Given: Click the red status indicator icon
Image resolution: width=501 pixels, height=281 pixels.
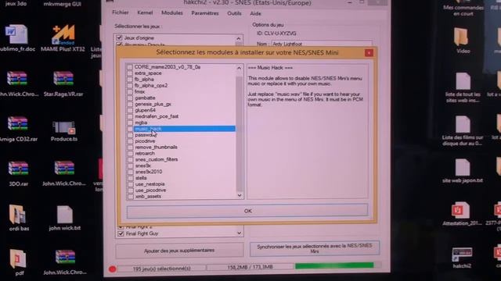Looking at the screenshot, I should click(113, 269).
